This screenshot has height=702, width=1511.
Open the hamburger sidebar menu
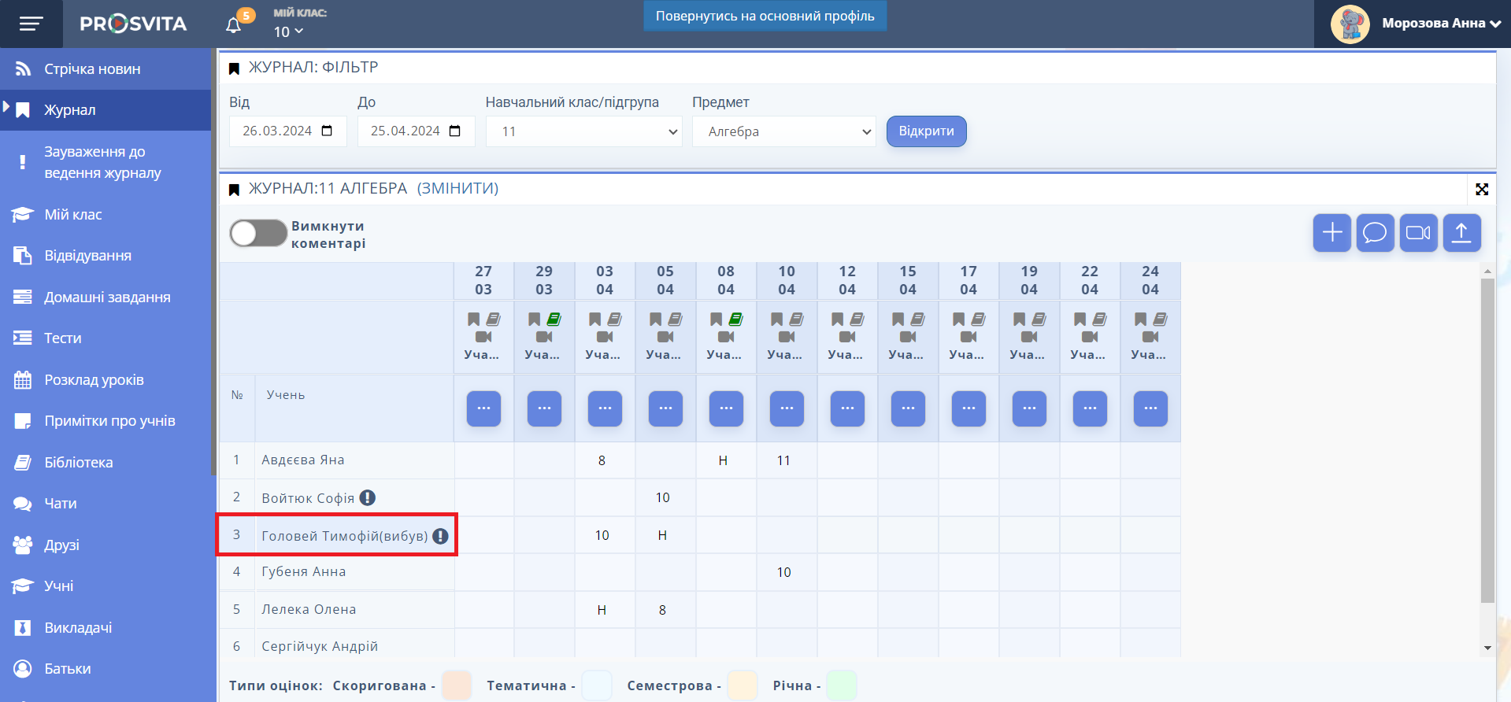pyautogui.click(x=31, y=24)
